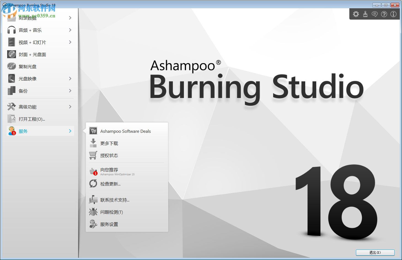This screenshot has height=260, width=402.
Task: Open 复制光盘 with its disc copy icon
Action: 11,66
